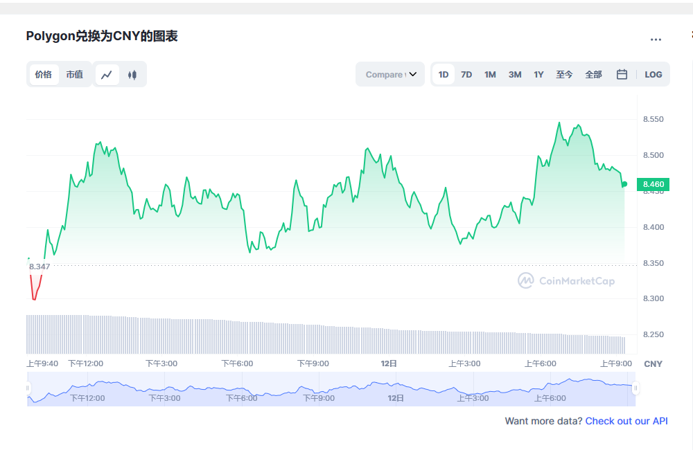The height and width of the screenshot is (450, 693).
Task: Click the 12日 date label on main axis
Action: tap(389, 363)
